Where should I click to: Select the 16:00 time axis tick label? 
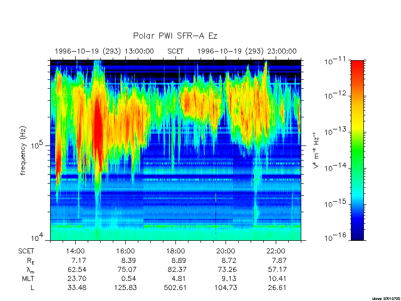tap(125, 251)
